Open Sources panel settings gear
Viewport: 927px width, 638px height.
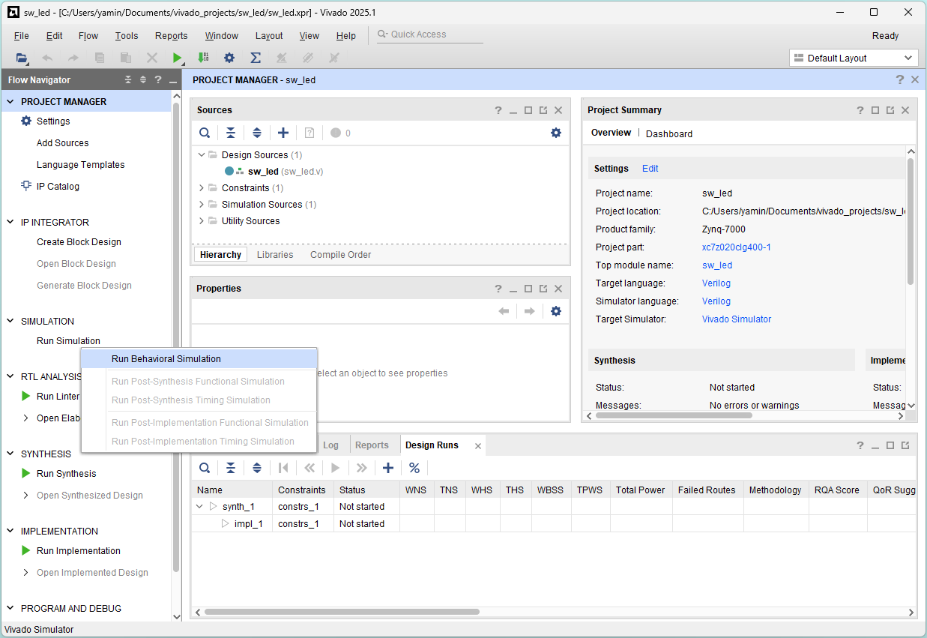coord(555,133)
